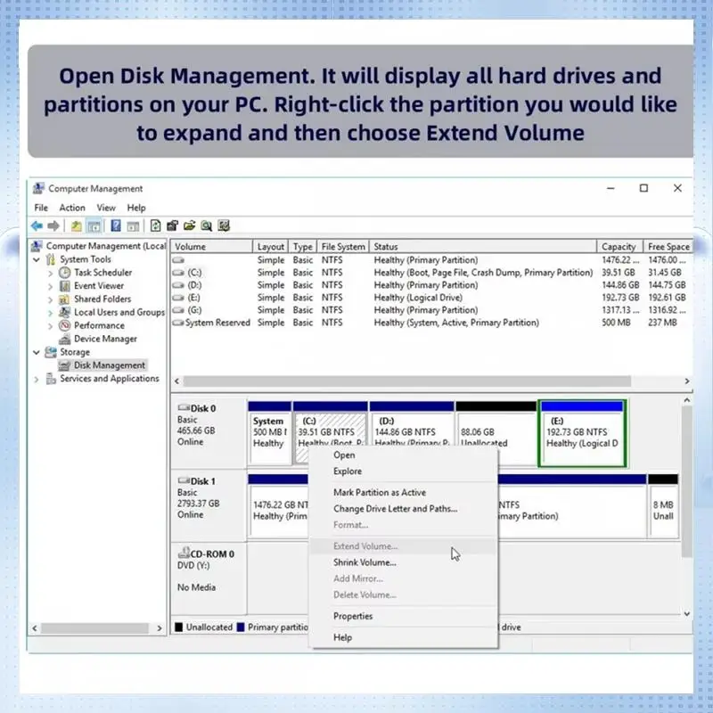The width and height of the screenshot is (713, 713).
Task: Expand the Shared Folders node
Action: [51, 299]
